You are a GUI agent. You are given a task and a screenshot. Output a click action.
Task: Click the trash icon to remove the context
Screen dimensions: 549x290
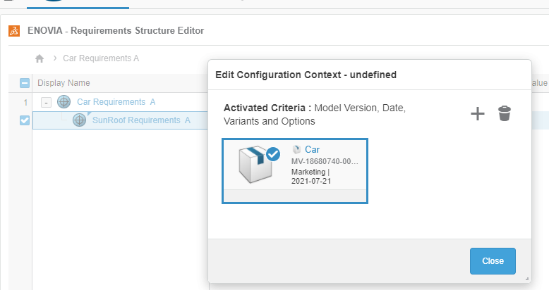pos(504,113)
